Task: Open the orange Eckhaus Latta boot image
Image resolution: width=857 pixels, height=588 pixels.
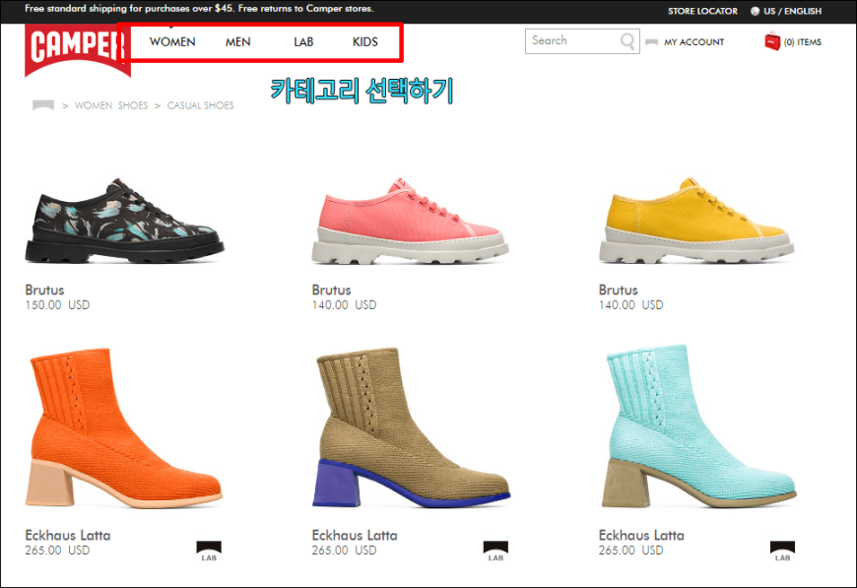Action: tap(124, 427)
